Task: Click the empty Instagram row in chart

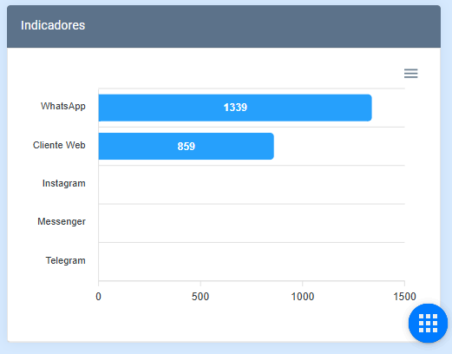Action: [x=252, y=185]
